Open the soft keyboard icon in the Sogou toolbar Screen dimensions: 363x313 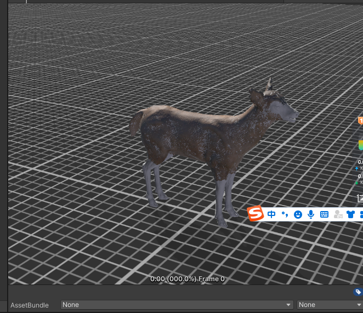click(324, 214)
